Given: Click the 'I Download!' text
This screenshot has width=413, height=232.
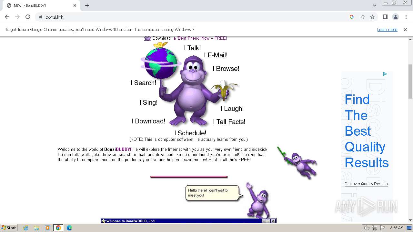Looking at the screenshot, I should click(x=148, y=121).
